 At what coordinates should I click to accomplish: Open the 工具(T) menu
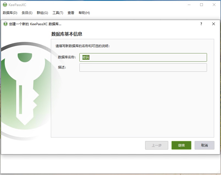(x=58, y=13)
